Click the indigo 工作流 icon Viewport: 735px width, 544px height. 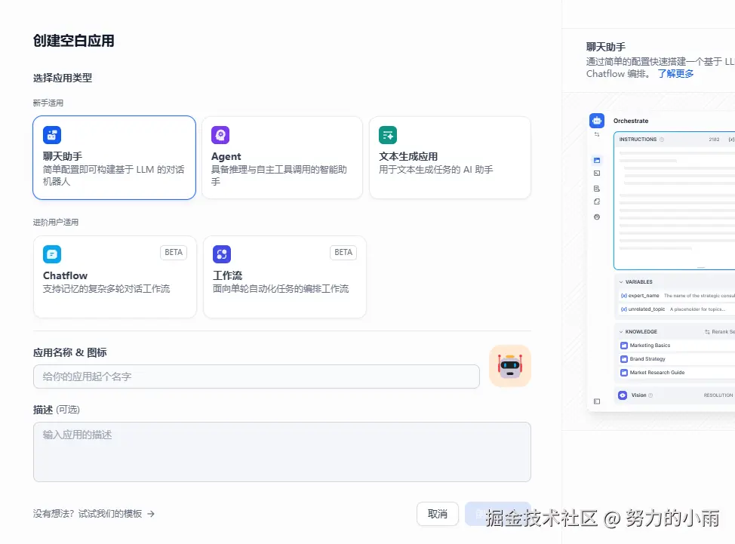(222, 254)
